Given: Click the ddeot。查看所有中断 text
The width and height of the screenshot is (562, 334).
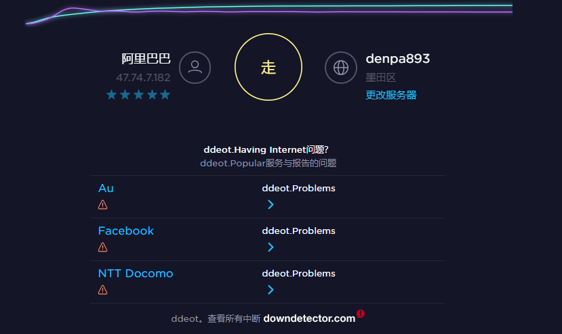Looking at the screenshot, I should (x=216, y=318).
